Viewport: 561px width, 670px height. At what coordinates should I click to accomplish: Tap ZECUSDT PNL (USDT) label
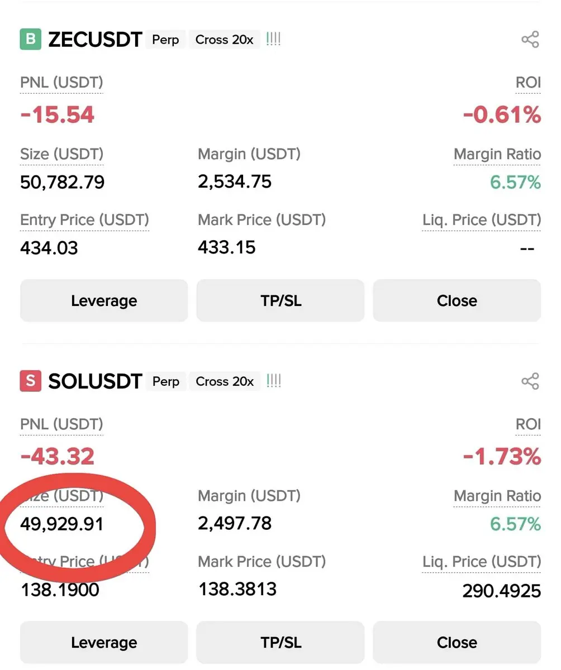61,83
